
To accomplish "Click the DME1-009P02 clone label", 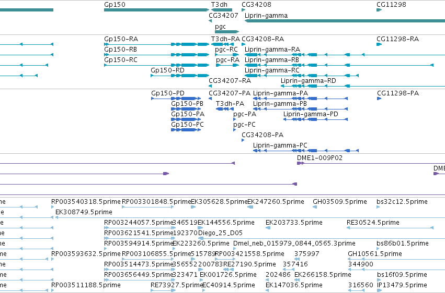I will point(320,158).
